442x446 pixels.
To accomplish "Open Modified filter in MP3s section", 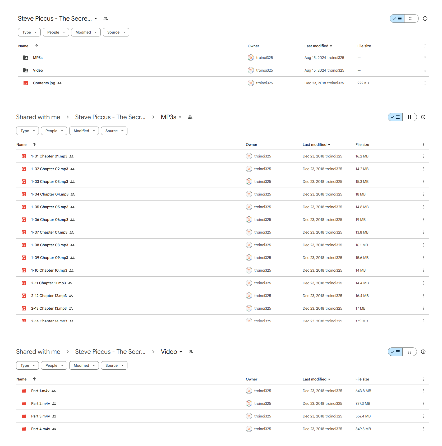I will [x=84, y=131].
